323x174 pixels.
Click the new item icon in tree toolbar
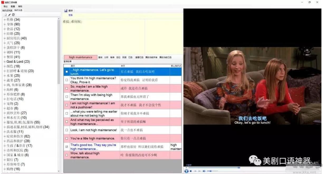[x=5, y=15]
